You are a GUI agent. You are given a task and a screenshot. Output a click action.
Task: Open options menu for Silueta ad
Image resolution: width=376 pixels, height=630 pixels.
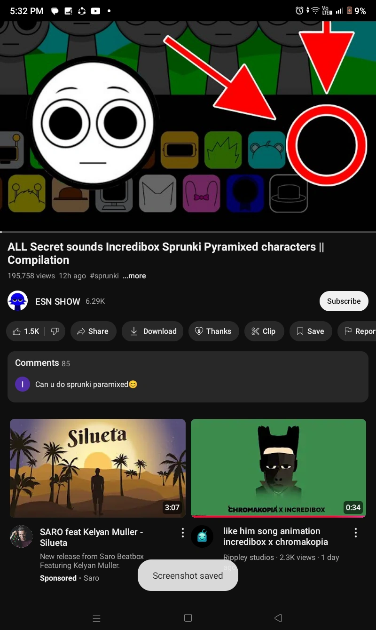click(x=182, y=533)
